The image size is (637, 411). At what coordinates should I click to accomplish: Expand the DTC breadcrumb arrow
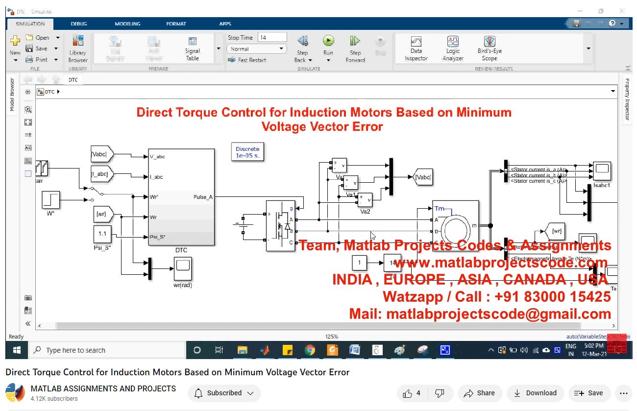pos(58,92)
